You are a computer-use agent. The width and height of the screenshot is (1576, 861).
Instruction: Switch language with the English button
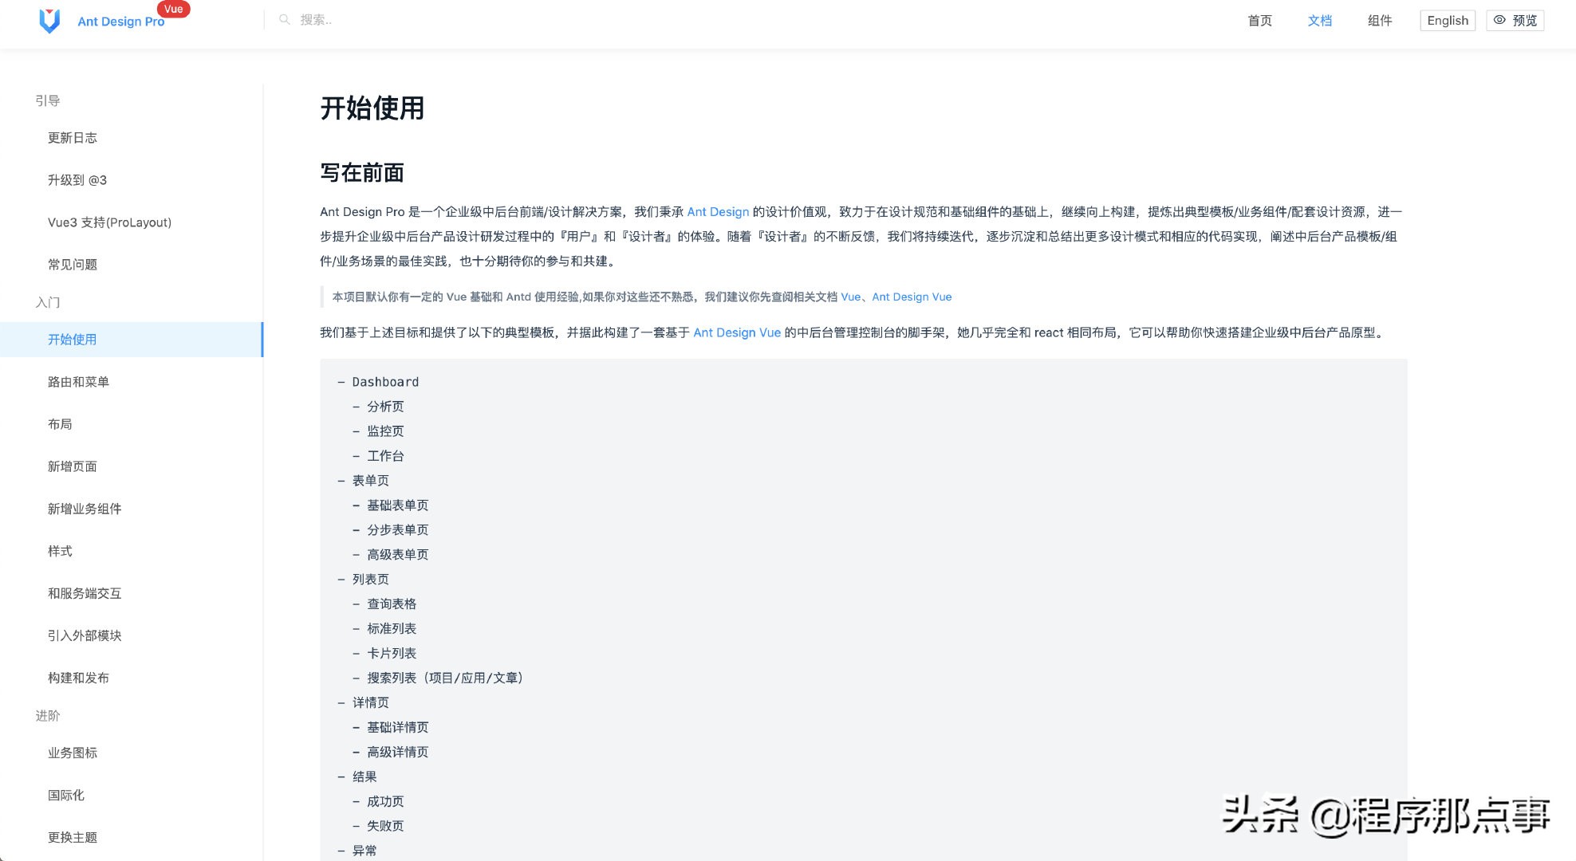click(1448, 21)
